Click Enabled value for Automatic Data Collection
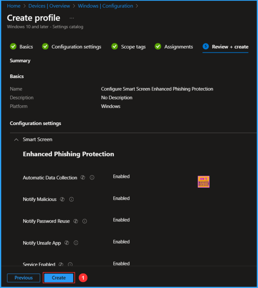Screen dimensions: 258x288 tap(121, 177)
